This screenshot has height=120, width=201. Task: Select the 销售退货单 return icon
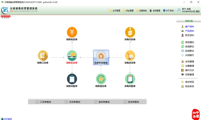pyautogui.click(x=101, y=79)
